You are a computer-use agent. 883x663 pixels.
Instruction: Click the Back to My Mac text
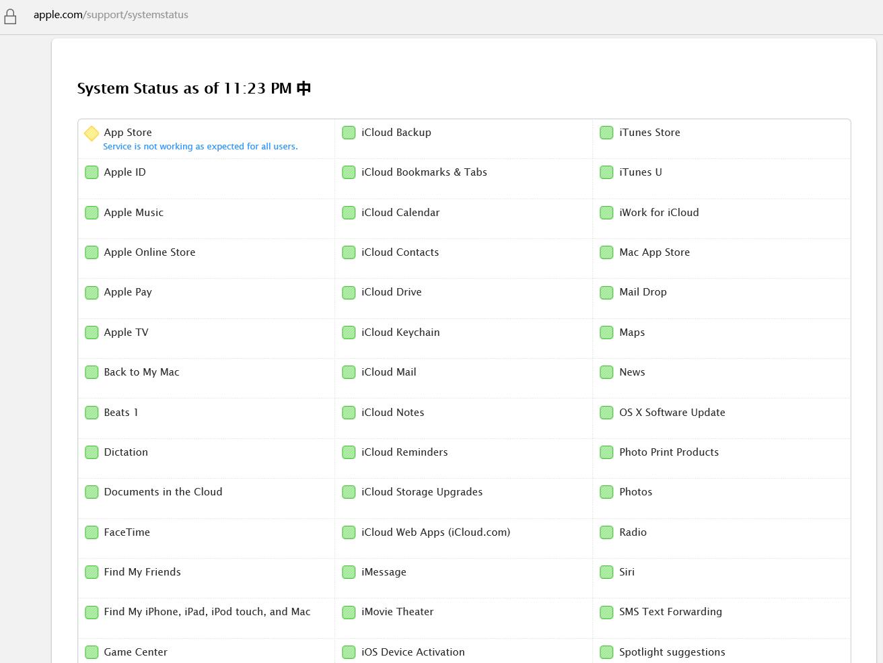(x=141, y=372)
